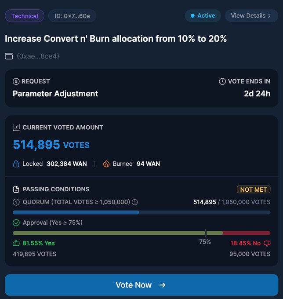Viewport: 283px width, 299px height.
Task: Click the QUORUM (TOTAL VOTES ≥ 1,050,000) label
Action: pos(76,202)
